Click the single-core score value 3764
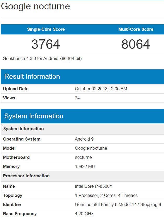 (46, 44)
